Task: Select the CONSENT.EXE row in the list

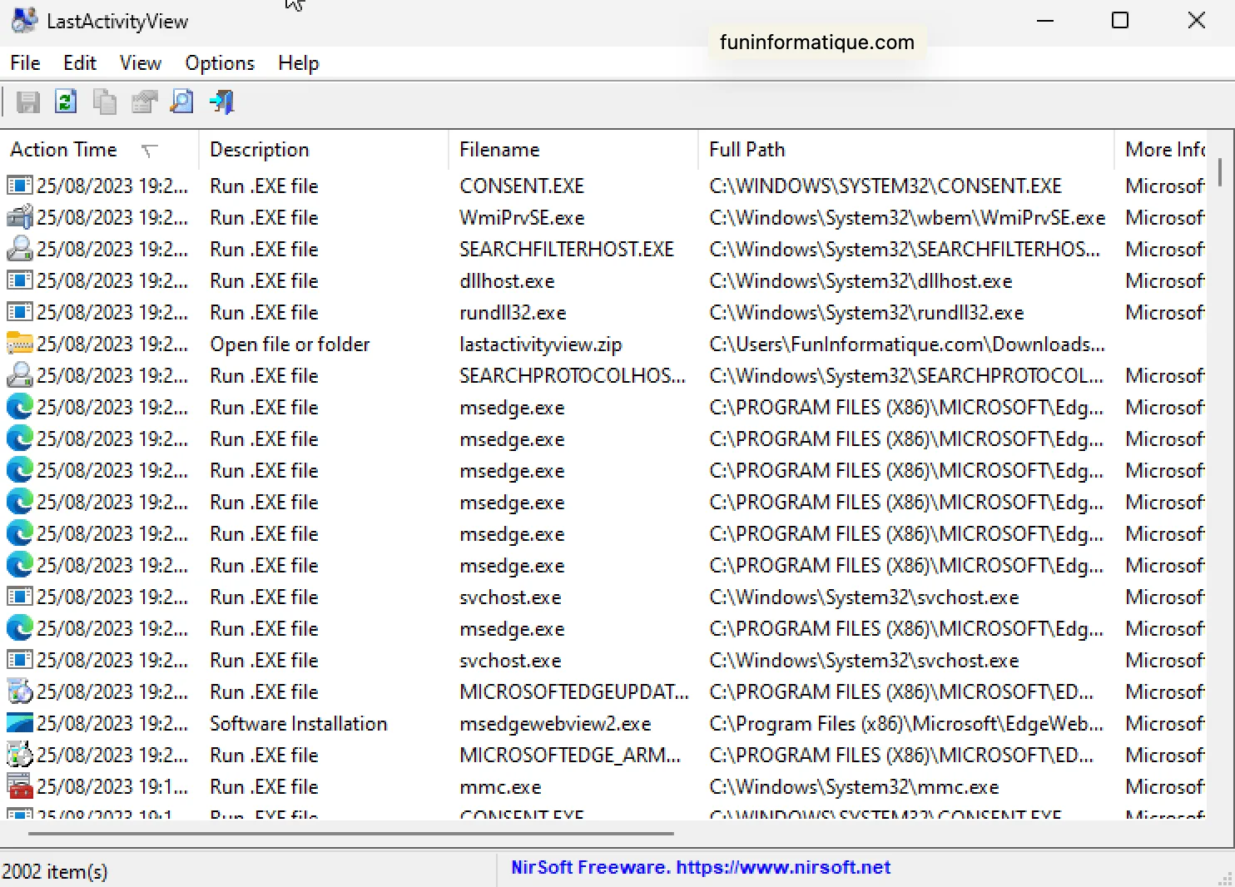Action: [x=522, y=185]
